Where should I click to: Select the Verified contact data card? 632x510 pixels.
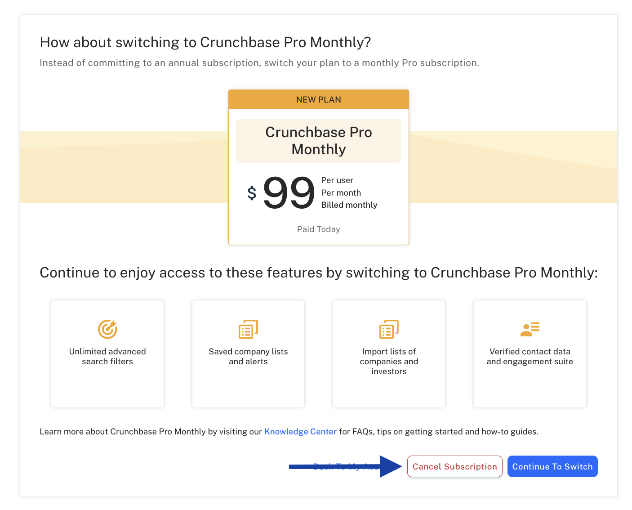530,354
